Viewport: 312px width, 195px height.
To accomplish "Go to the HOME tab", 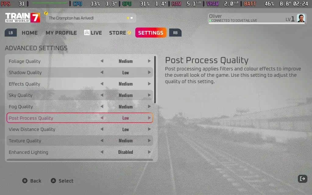I will click(30, 33).
